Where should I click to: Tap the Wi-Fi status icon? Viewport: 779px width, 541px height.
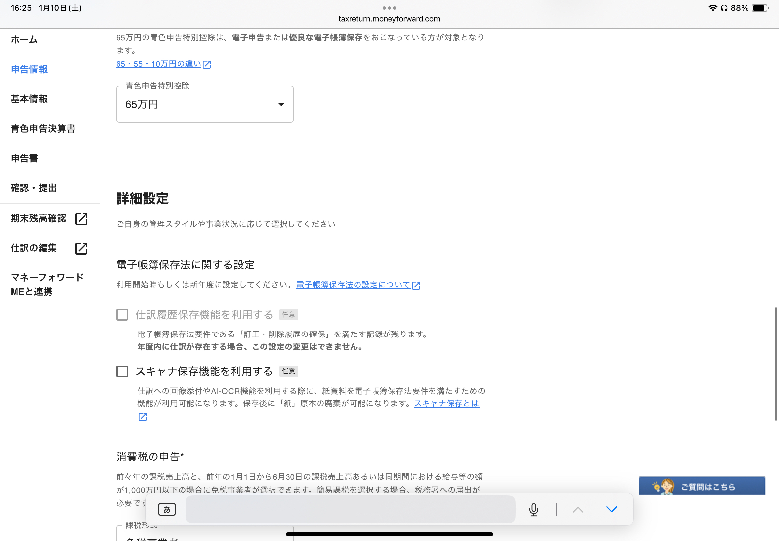click(713, 8)
